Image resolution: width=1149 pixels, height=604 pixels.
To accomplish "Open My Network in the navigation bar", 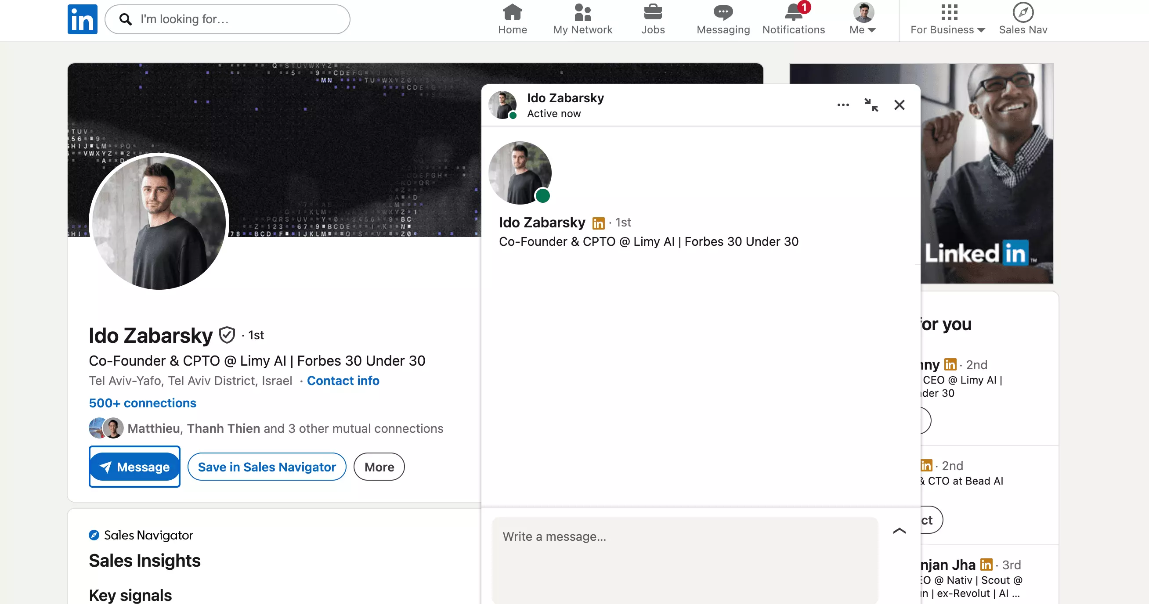I will coord(582,19).
